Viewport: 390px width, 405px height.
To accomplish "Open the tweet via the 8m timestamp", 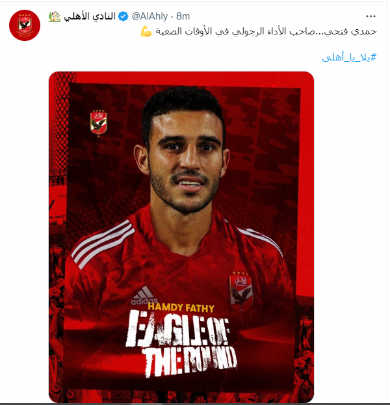I will click(183, 16).
